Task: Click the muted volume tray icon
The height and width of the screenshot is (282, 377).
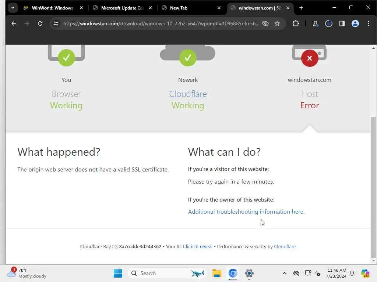Action: pyautogui.click(x=317, y=273)
